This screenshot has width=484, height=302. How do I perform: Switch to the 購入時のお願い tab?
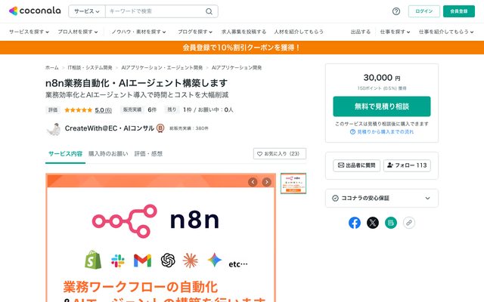tap(108, 154)
